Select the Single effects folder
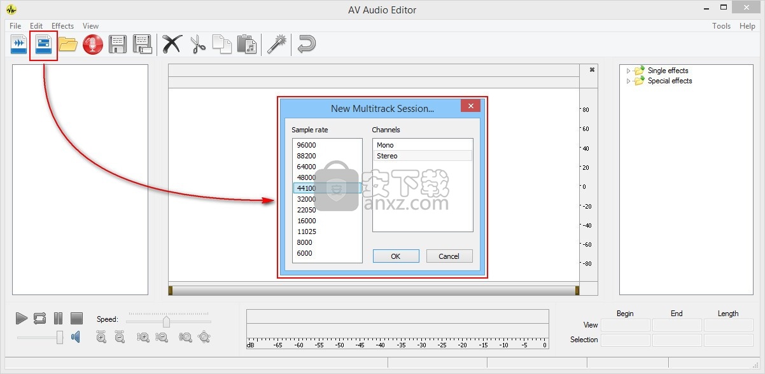Image resolution: width=765 pixels, height=374 pixels. pos(668,71)
